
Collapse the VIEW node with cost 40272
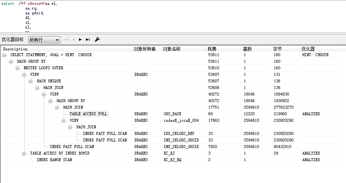(44, 94)
